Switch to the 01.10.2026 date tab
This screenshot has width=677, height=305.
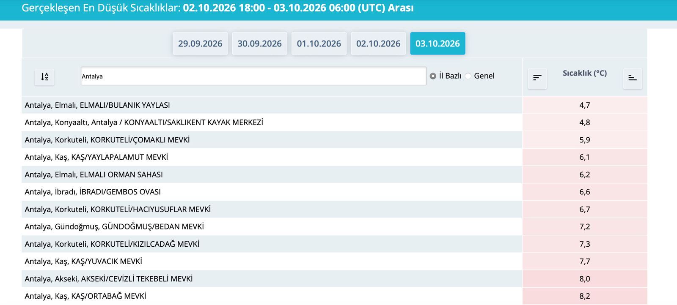319,44
